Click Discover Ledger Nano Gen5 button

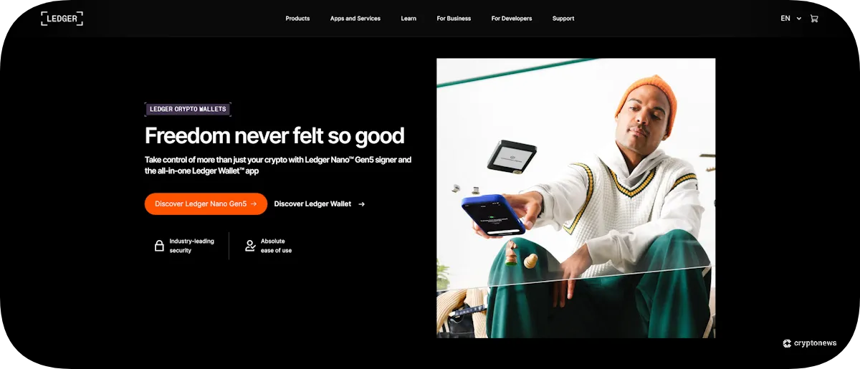[x=206, y=204]
